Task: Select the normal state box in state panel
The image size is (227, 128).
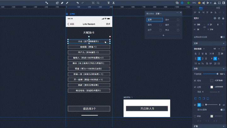Action: tap(154, 20)
